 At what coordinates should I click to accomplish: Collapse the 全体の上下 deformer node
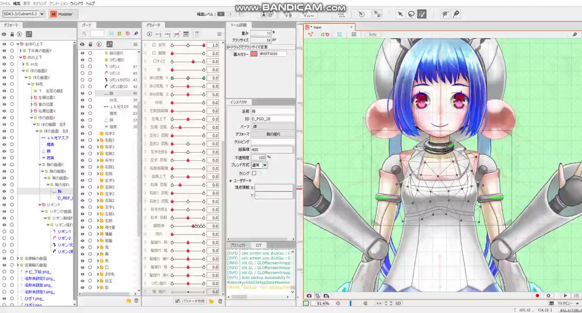17,44
